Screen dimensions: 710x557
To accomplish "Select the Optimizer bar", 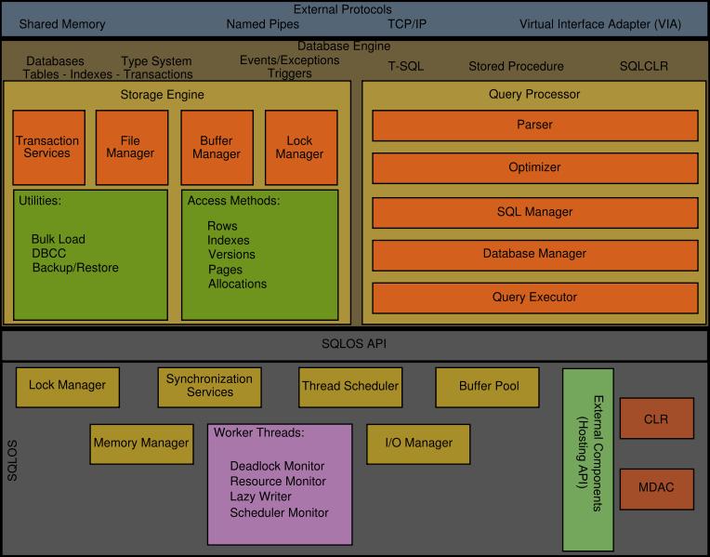I will click(534, 168).
